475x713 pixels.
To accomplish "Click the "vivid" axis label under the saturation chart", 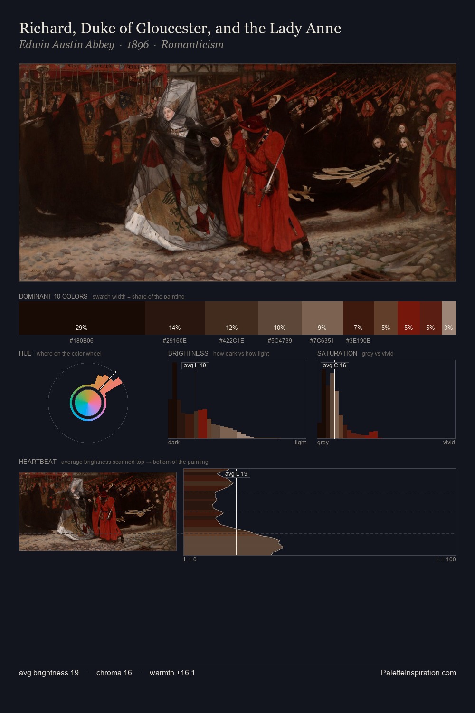I will pos(449,443).
